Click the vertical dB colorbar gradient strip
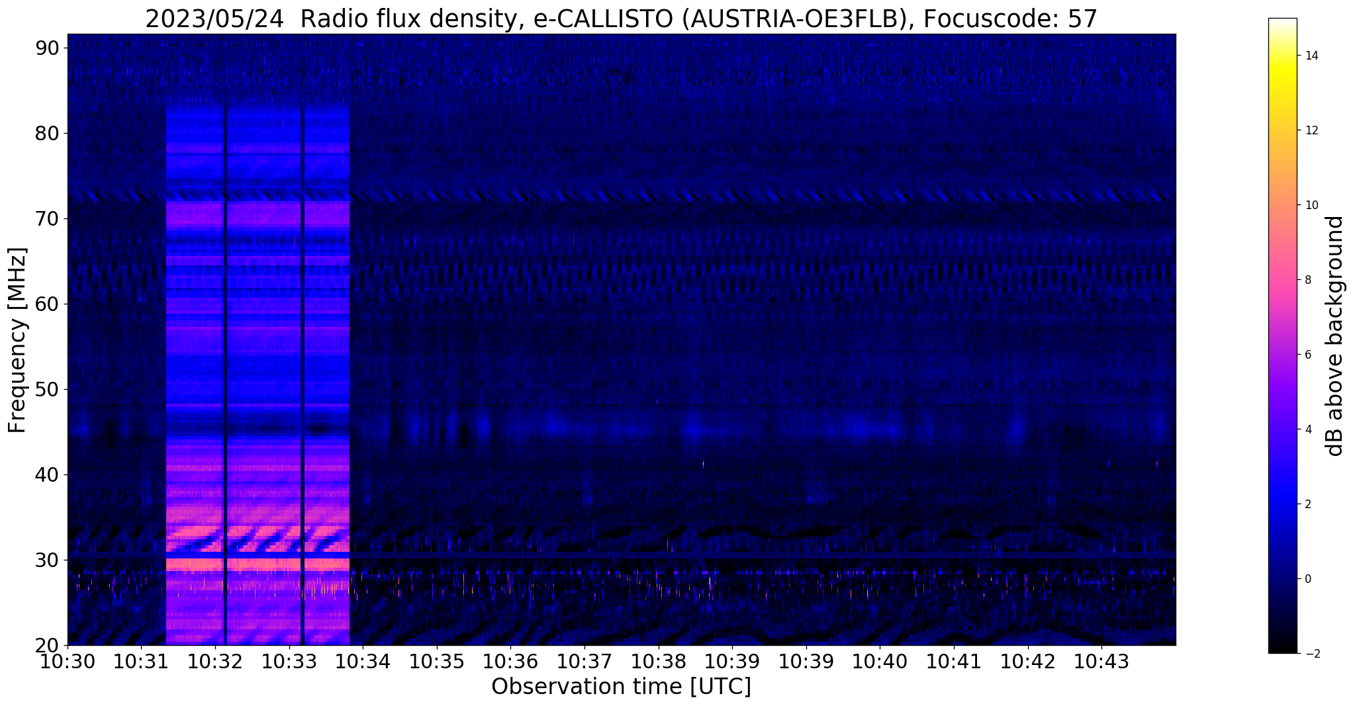The height and width of the screenshot is (706, 1355). pyautogui.click(x=1282, y=335)
